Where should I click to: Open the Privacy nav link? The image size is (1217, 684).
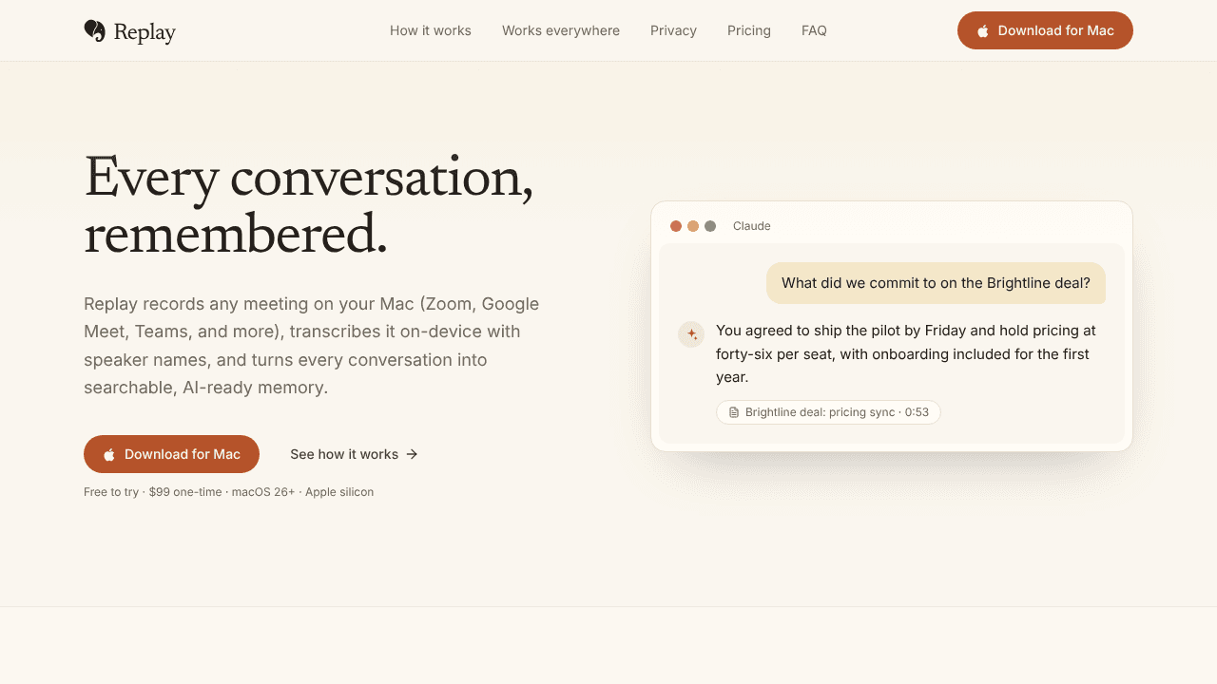pos(673,30)
